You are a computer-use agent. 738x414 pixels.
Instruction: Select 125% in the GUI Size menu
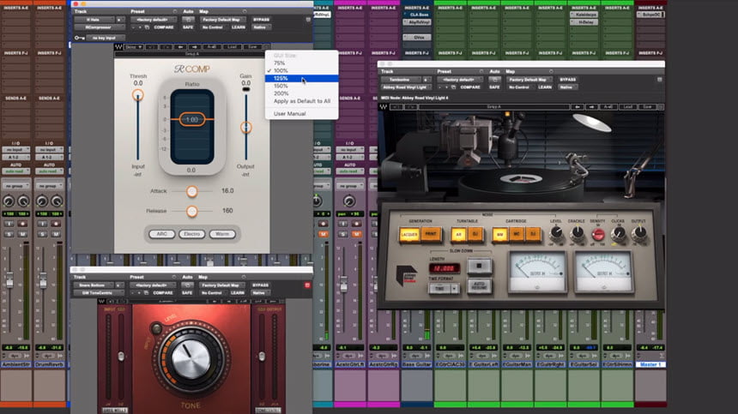coord(301,79)
